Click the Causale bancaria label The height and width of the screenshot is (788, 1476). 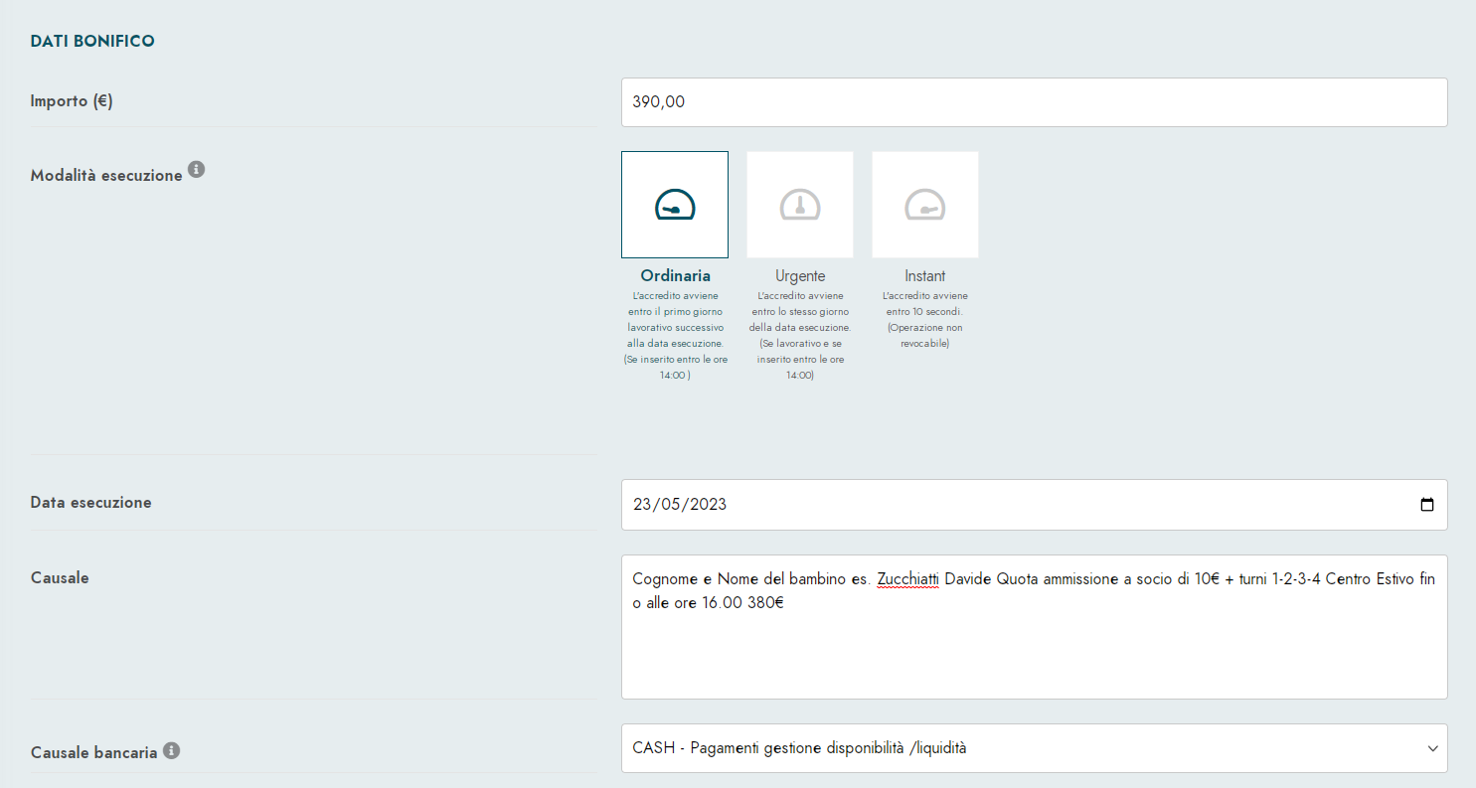click(x=94, y=752)
